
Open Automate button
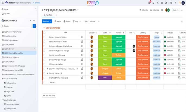pyautogui.click(x=155, y=10)
